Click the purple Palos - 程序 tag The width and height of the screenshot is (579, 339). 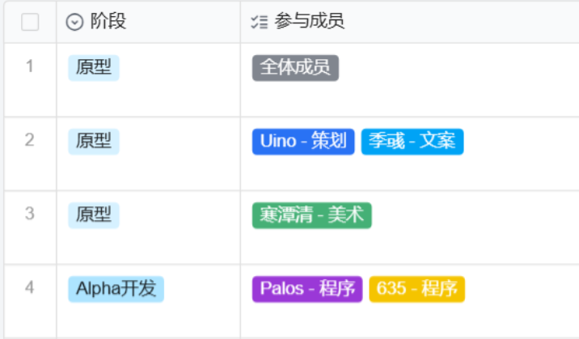pos(308,289)
